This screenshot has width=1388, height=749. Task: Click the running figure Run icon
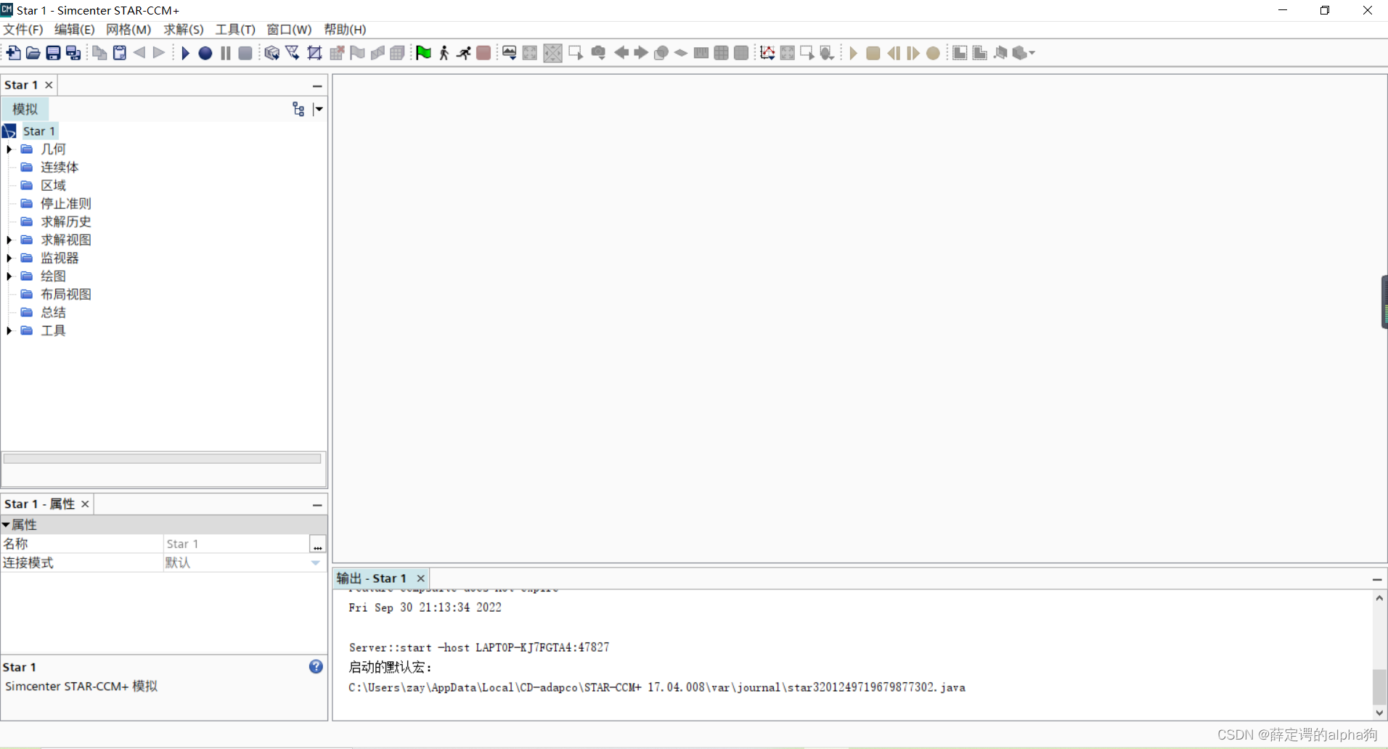(x=464, y=53)
